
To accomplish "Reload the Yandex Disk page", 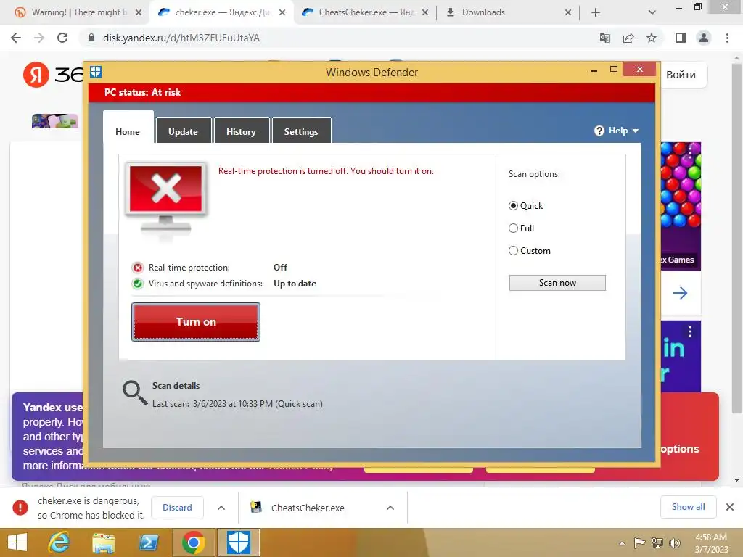I will coord(62,38).
